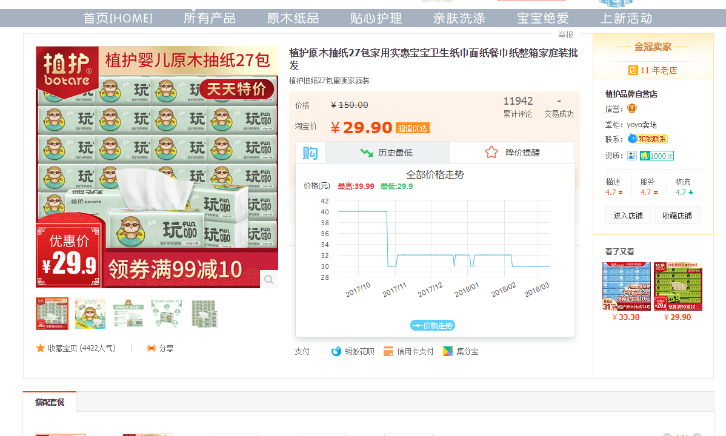Open the 所有产品 menu

tap(210, 18)
